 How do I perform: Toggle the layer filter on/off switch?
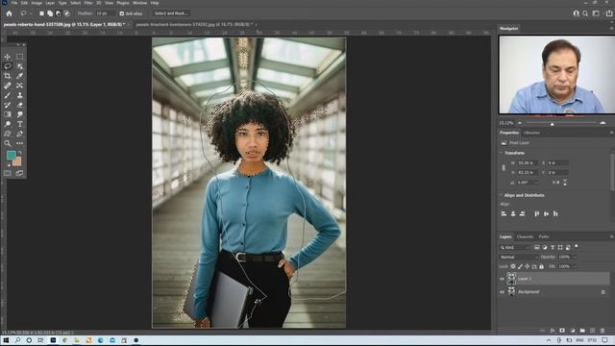point(577,247)
